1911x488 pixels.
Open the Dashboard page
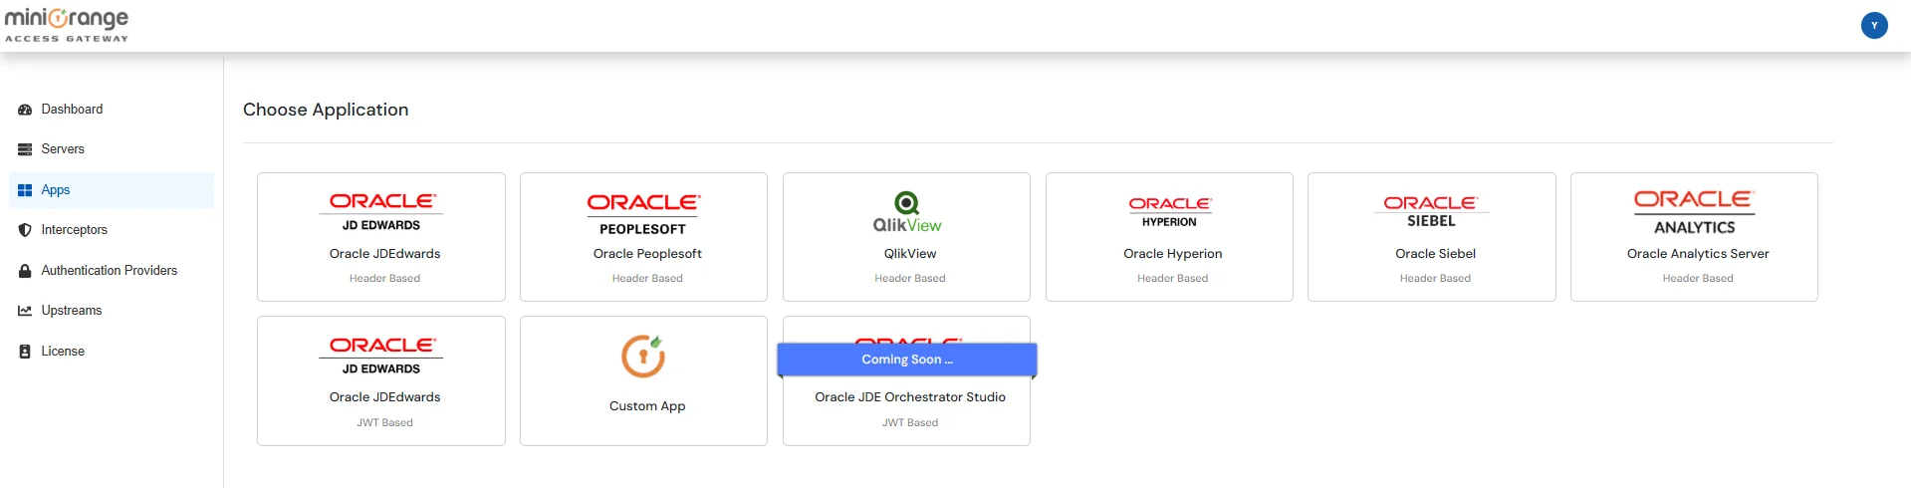tap(72, 110)
